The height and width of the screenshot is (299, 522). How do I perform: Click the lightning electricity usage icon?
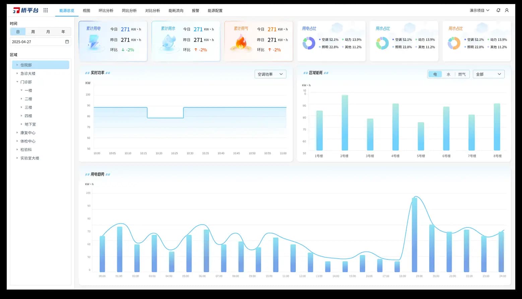point(93,42)
